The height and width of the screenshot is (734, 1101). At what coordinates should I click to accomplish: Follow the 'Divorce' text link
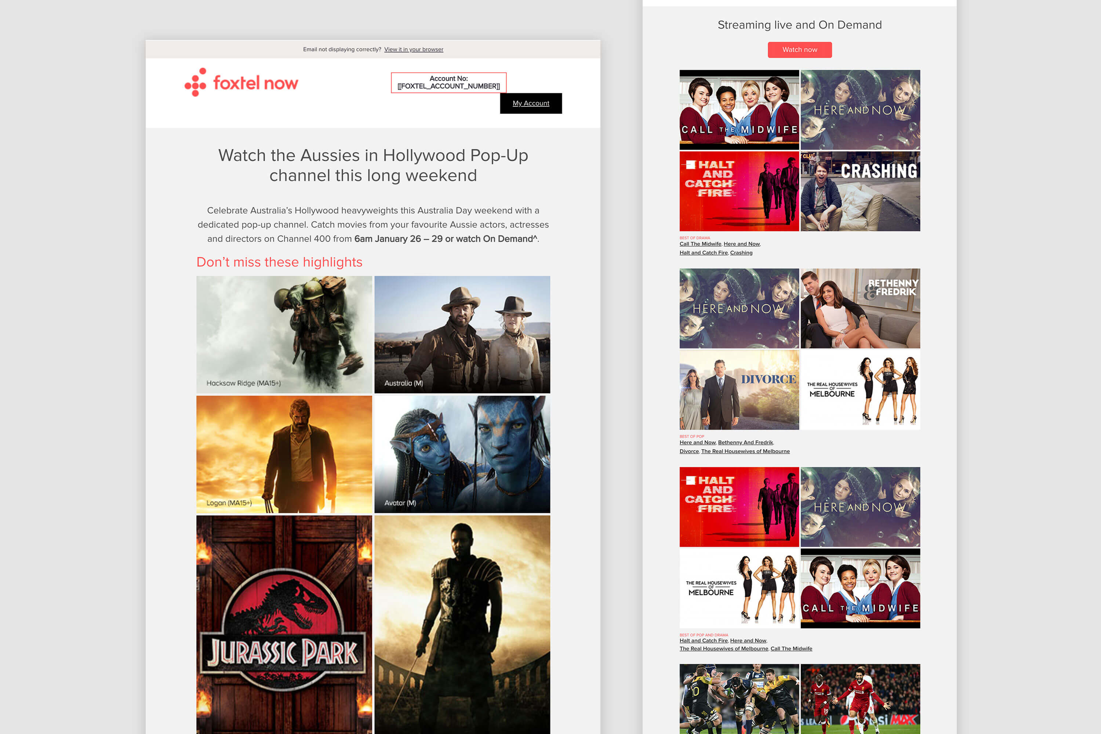point(689,451)
